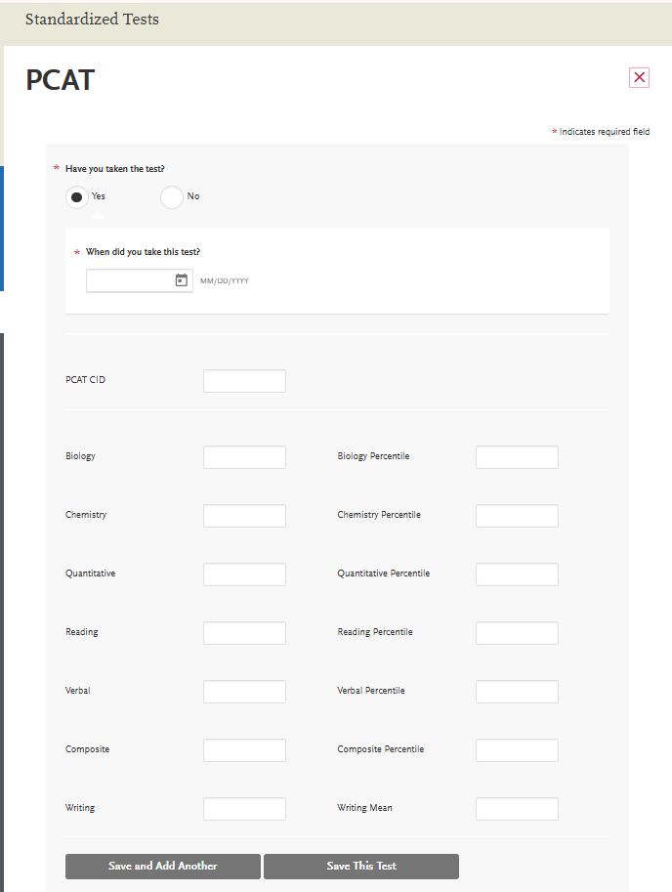Image resolution: width=672 pixels, height=892 pixels.
Task: Open the calendar date picker icon
Action: point(181,280)
